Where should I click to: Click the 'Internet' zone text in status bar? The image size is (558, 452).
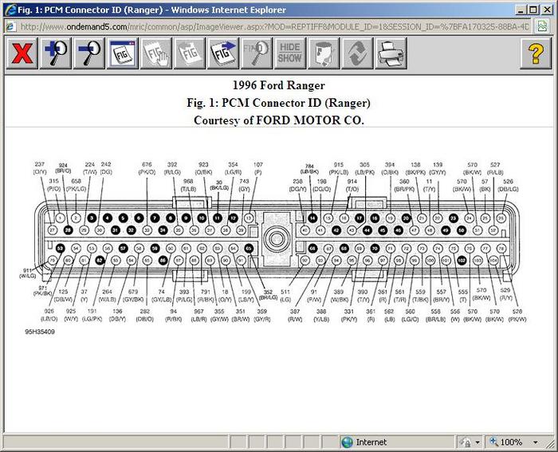point(371,442)
